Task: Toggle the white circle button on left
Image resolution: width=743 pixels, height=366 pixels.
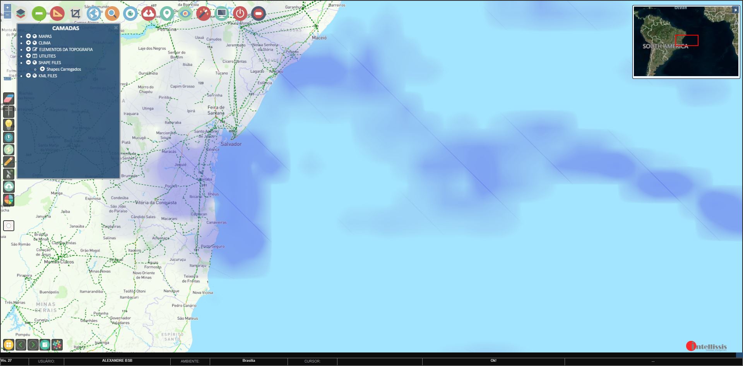Action: coord(9,226)
